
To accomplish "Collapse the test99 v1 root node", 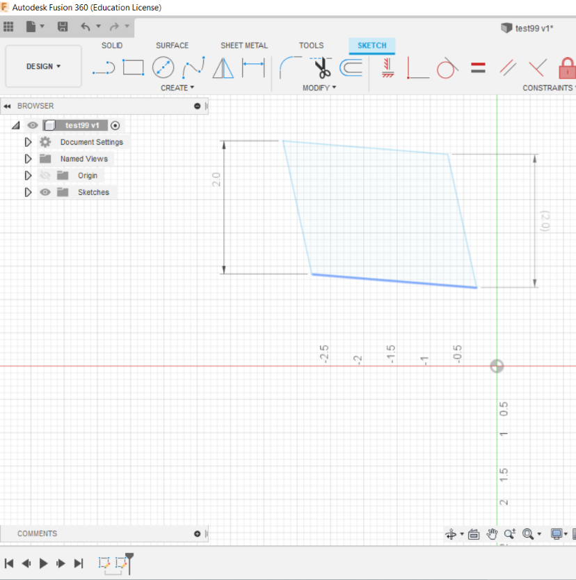I will pyautogui.click(x=15, y=125).
